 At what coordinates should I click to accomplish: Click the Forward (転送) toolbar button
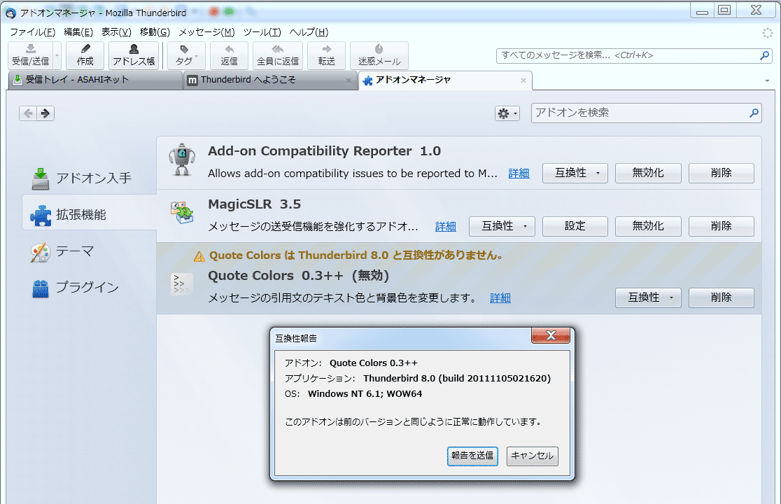click(326, 55)
